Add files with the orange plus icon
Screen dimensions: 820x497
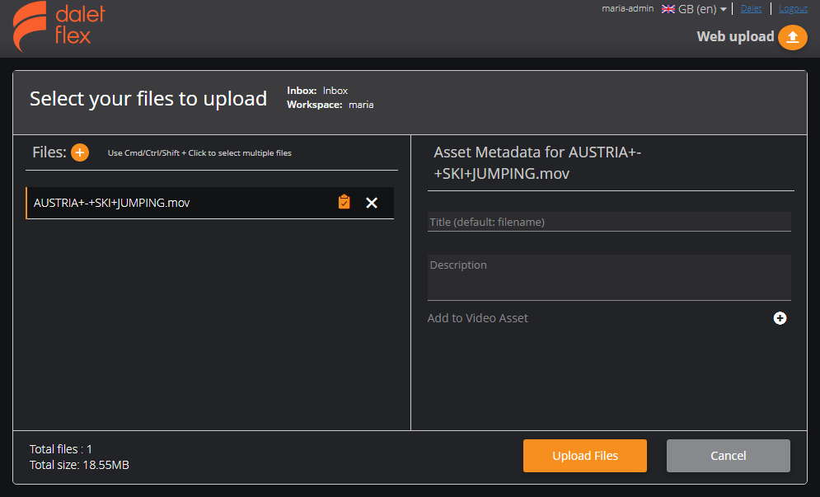(x=80, y=152)
